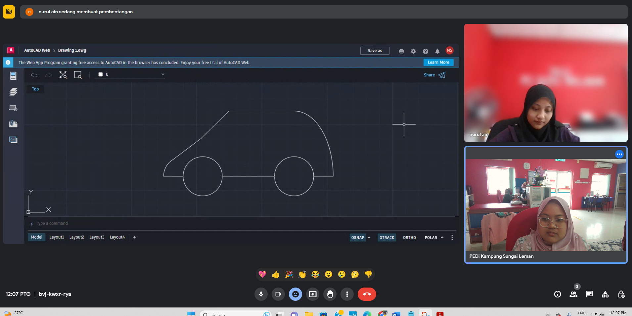
Task: Expand the POLAR options caret
Action: [442, 238]
